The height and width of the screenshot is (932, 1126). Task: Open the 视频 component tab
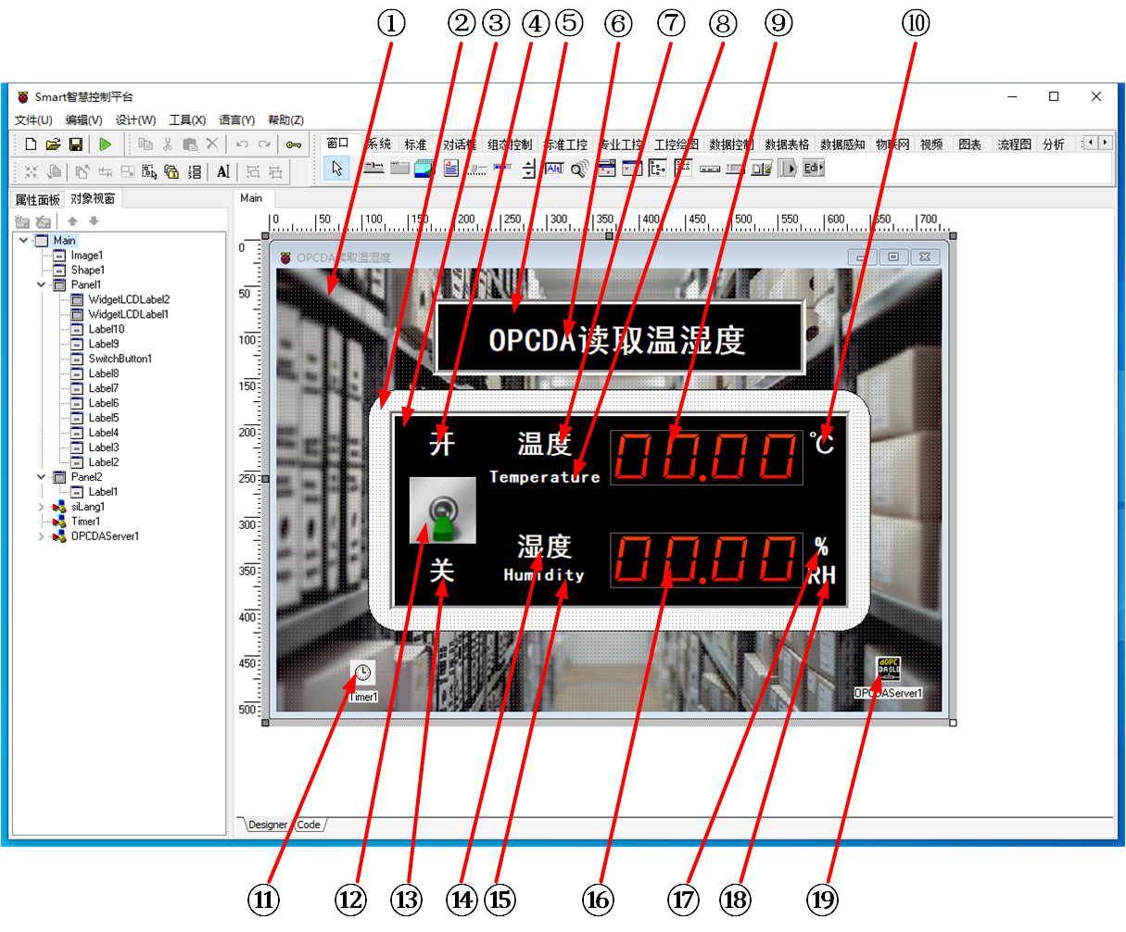[x=931, y=145]
